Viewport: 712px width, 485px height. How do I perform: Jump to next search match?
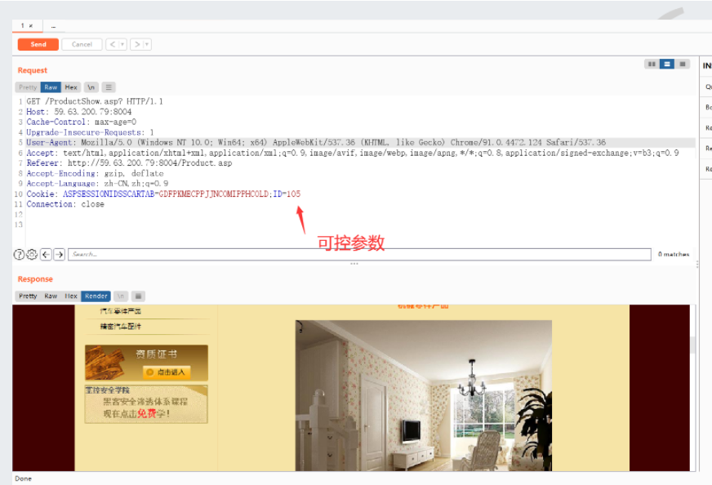(60, 254)
